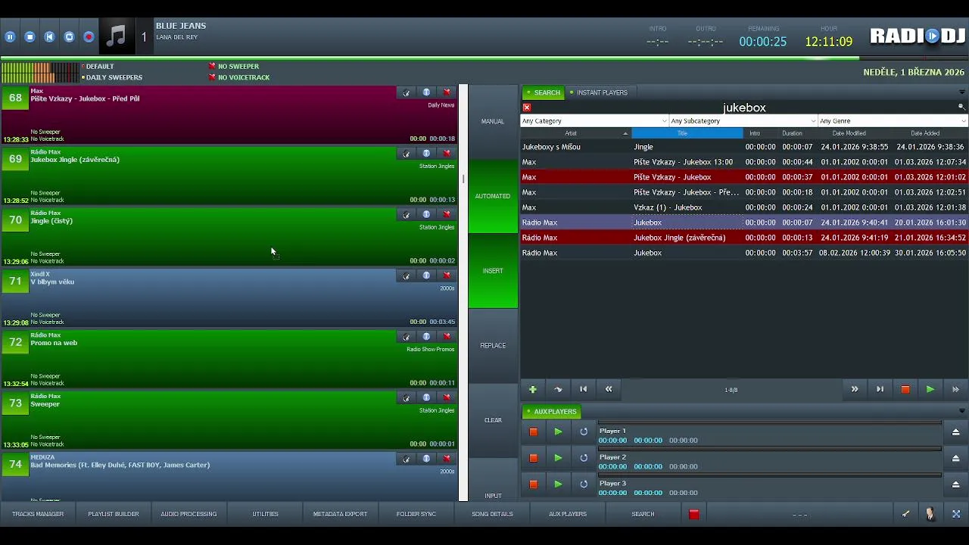Delete track 69 Jukebox Jingle from queue
Viewport: 969px width, 545px height.
(447, 154)
